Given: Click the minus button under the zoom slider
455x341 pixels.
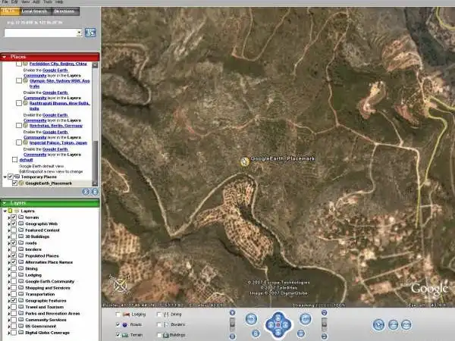Looking at the screenshot, I should point(233,336).
